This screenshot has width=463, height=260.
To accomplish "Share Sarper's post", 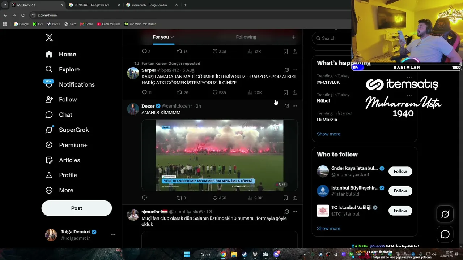I will click(x=295, y=92).
